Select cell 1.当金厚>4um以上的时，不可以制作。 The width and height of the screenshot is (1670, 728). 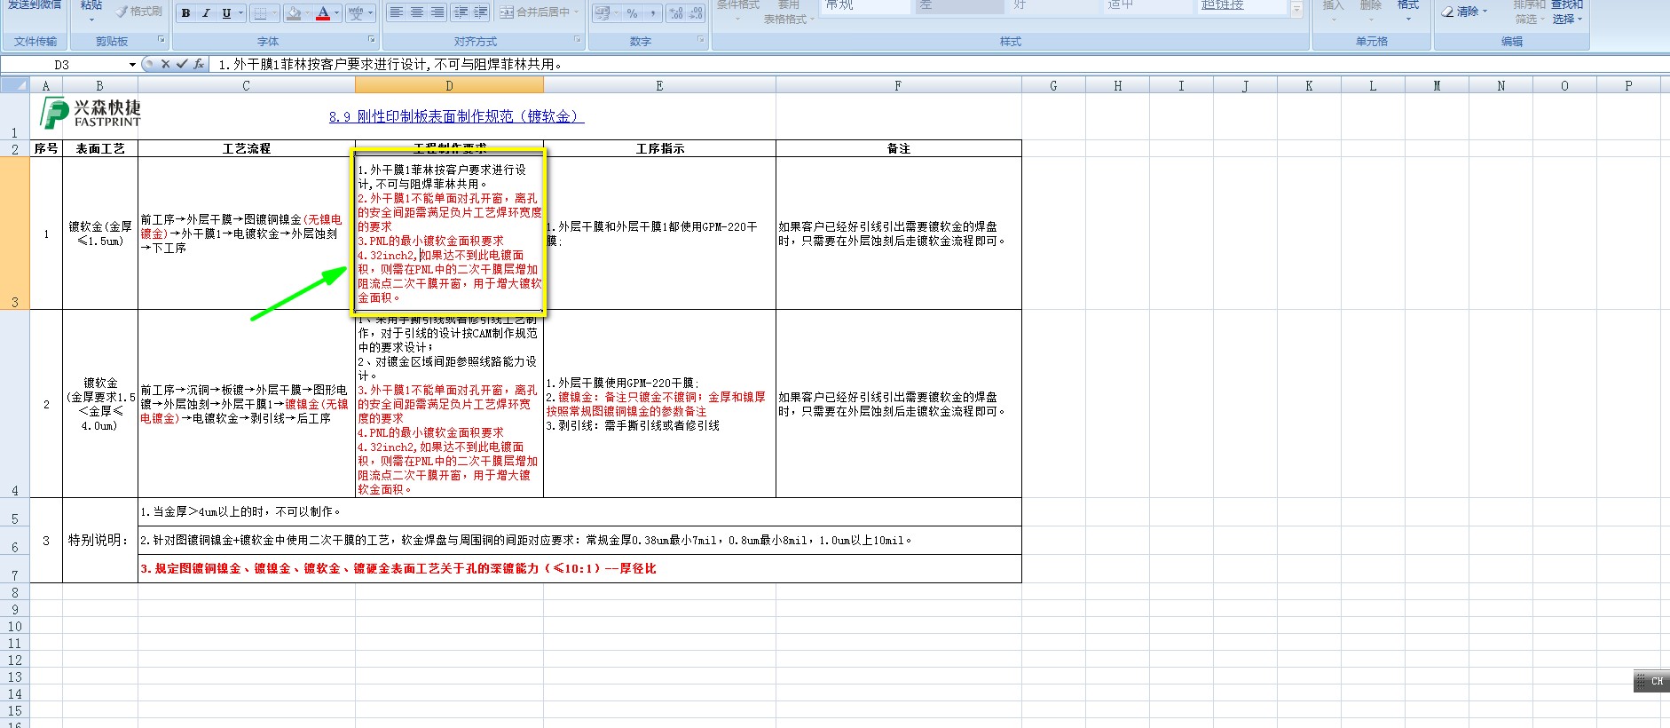(579, 511)
